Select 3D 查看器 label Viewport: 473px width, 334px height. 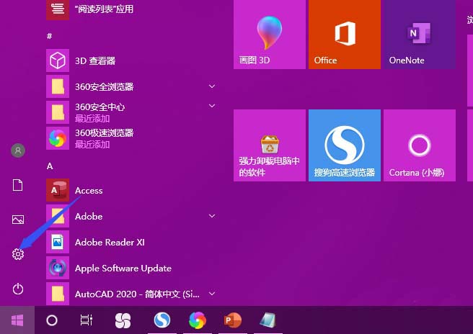pos(95,61)
